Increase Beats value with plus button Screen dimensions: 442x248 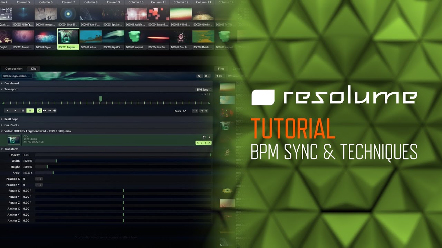click(x=196, y=111)
